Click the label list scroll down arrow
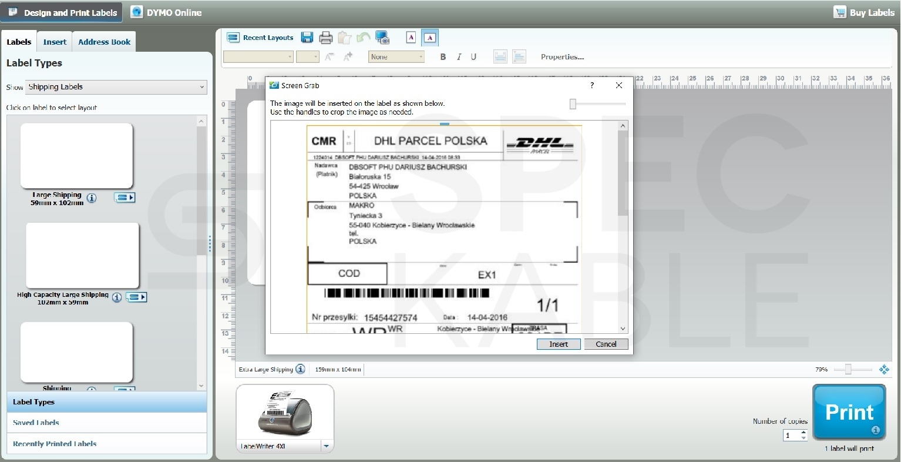Viewport: 901px width, 462px height. (201, 386)
